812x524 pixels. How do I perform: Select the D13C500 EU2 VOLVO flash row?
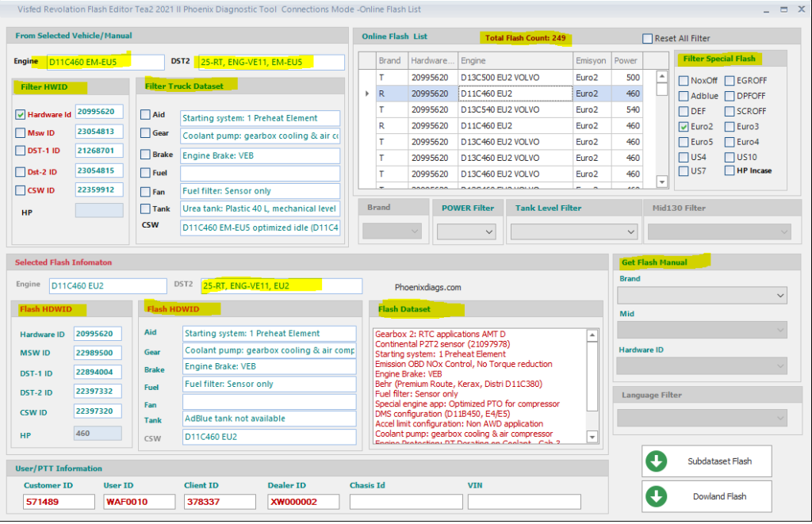click(x=500, y=78)
